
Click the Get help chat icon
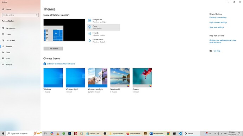[x=211, y=51]
